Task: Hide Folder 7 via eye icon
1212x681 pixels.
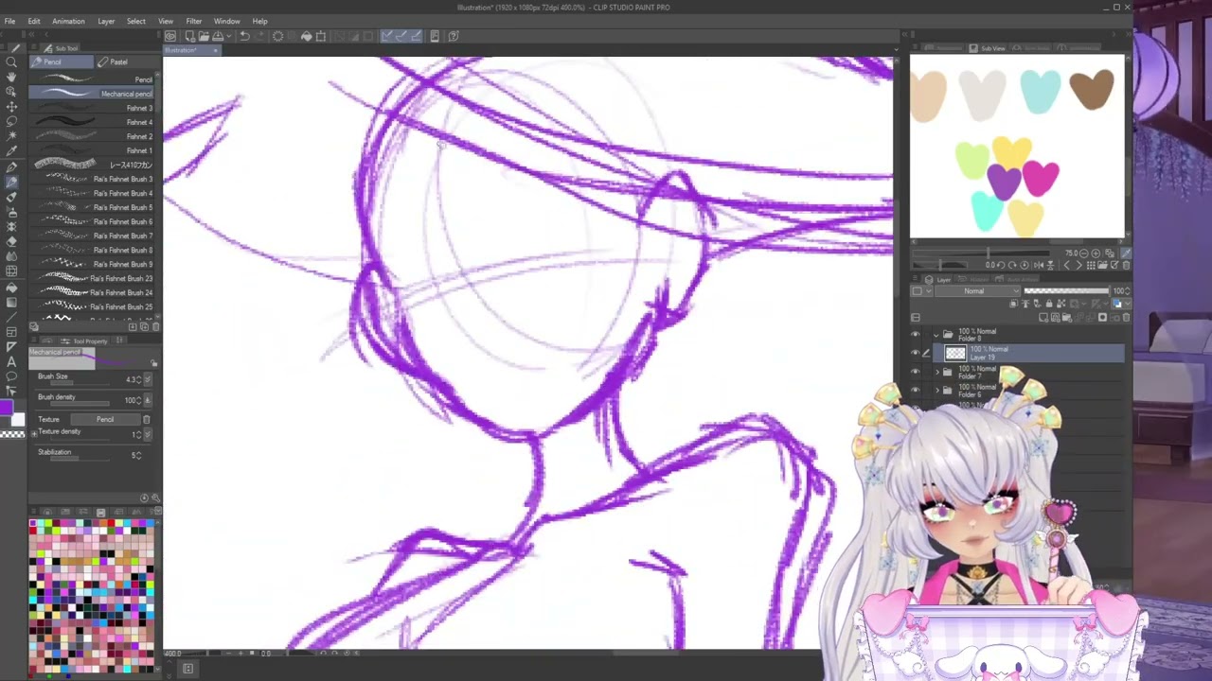Action: pyautogui.click(x=916, y=372)
